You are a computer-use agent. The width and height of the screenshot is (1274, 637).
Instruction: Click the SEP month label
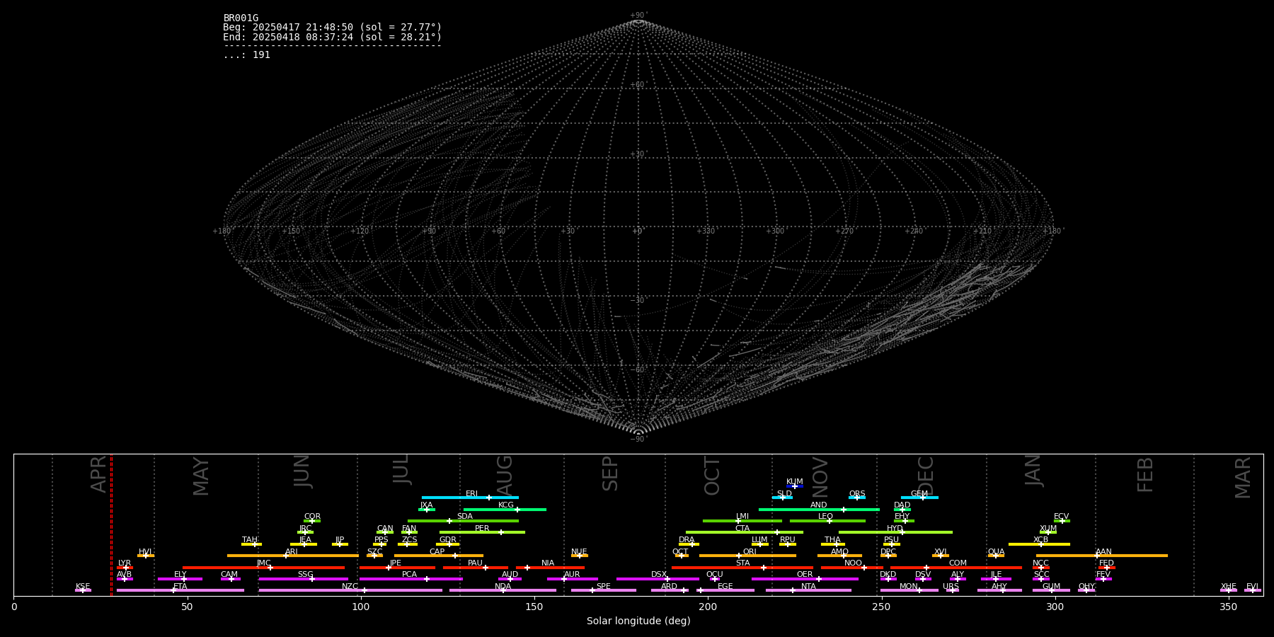coord(610,474)
